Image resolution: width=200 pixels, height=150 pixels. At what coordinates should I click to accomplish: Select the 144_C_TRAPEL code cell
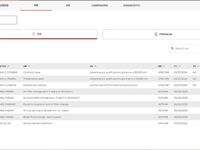(8, 79)
